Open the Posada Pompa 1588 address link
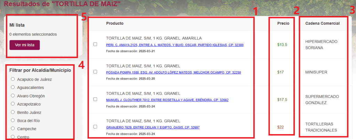356x140 pixels. [173, 73]
